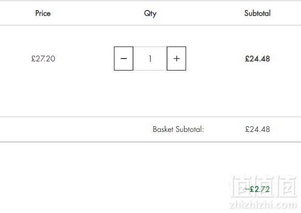This screenshot has height=213, width=301.
Task: Click the thick divider below Basket Subtotal row
Action: click(150, 142)
